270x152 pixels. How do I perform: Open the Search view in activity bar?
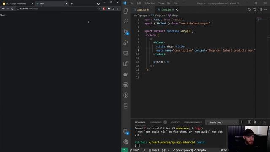coord(126,22)
